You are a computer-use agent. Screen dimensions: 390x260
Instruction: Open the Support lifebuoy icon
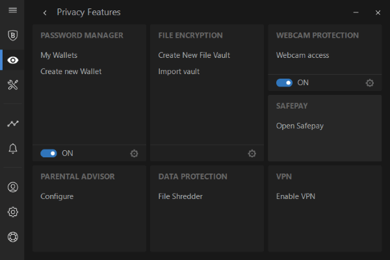click(x=12, y=237)
